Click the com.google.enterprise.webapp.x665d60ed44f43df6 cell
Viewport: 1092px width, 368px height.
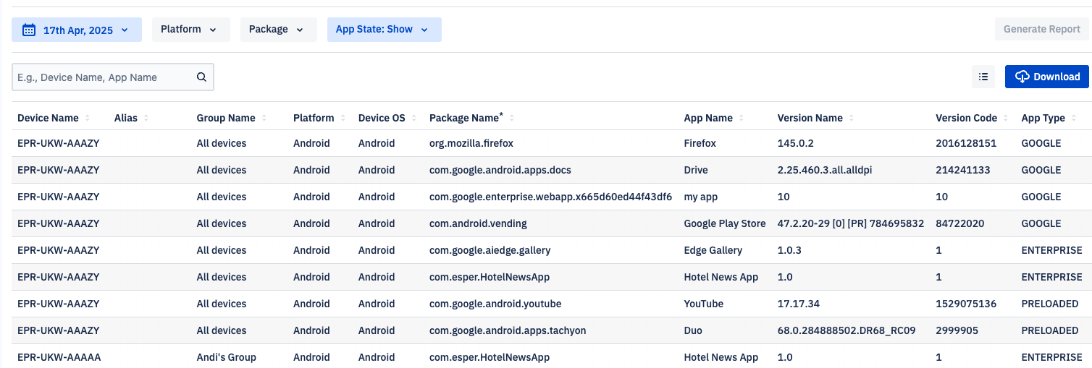click(550, 197)
